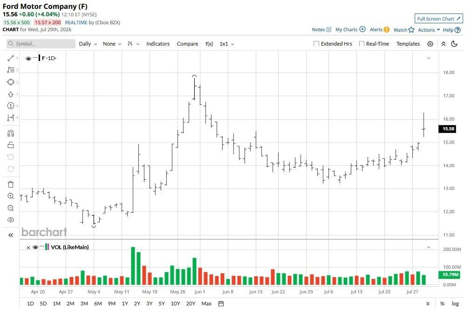Select the 5D time range
The image size is (465, 311).
(43, 304)
